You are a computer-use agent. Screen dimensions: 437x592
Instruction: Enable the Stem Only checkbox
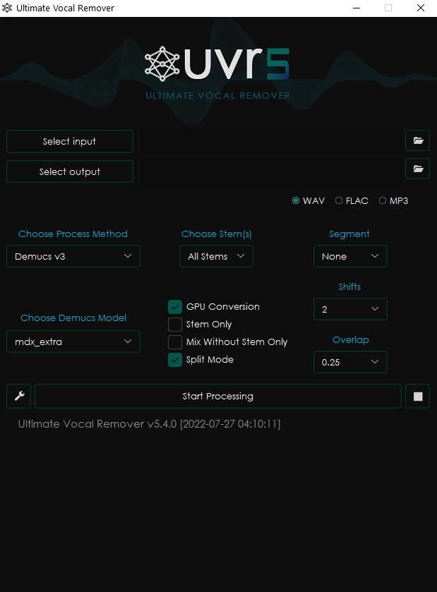click(175, 325)
